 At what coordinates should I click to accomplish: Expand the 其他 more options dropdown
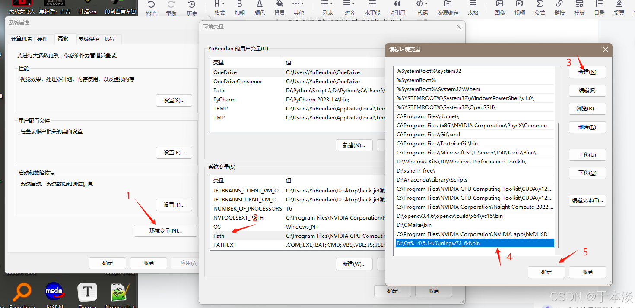click(x=298, y=7)
